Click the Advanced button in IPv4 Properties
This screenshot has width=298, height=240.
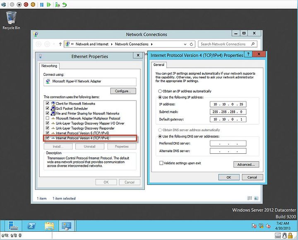coord(246,165)
